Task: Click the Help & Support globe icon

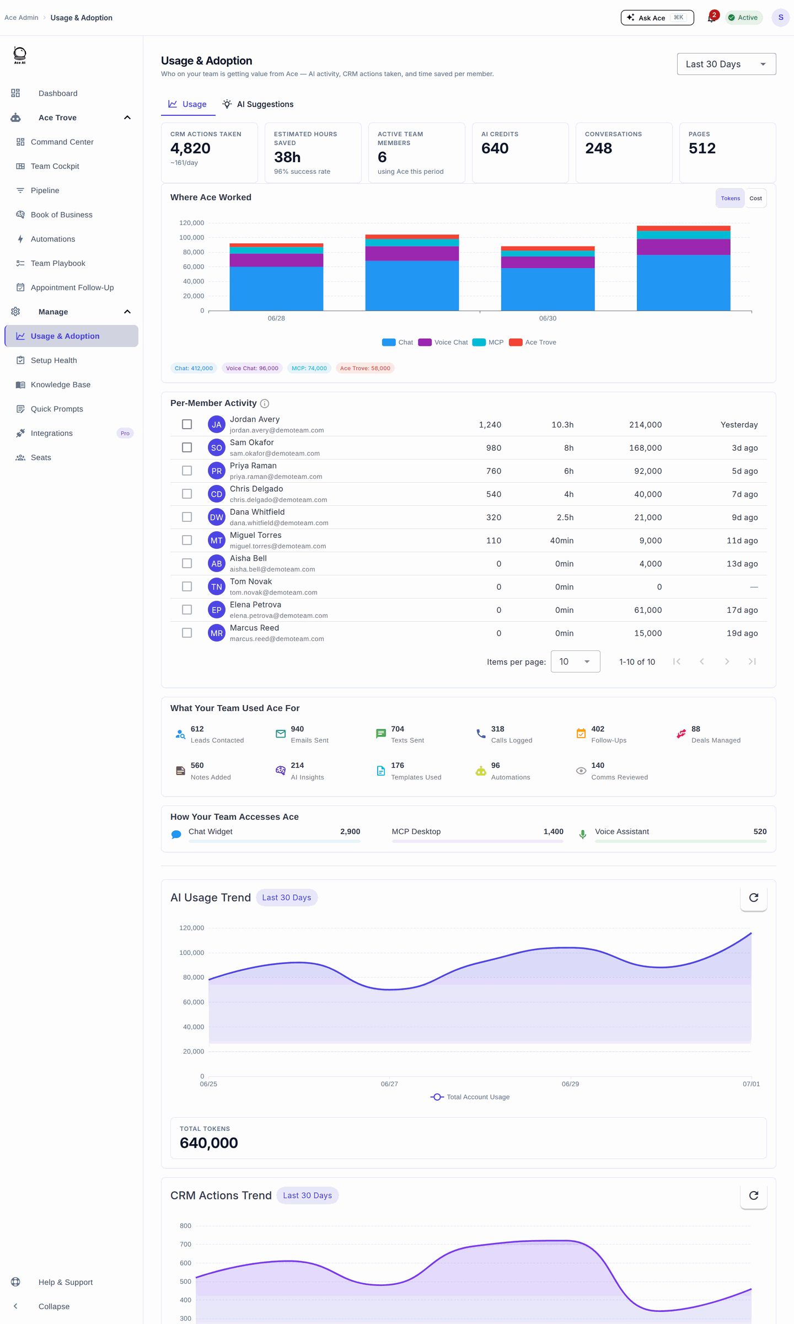Action: click(15, 1282)
